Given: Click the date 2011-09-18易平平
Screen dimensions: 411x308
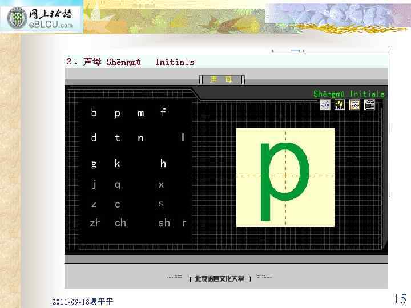Looking at the screenshot, I should pyautogui.click(x=83, y=302).
